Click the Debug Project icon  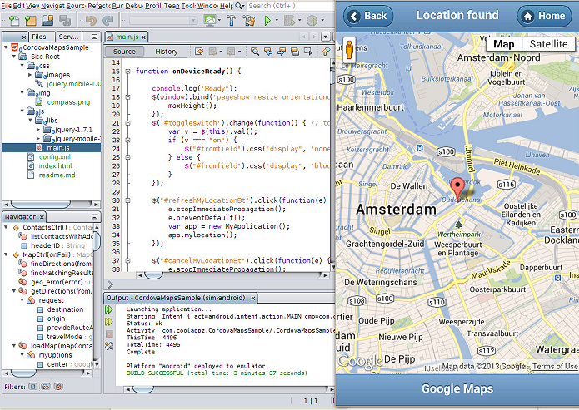(289, 21)
